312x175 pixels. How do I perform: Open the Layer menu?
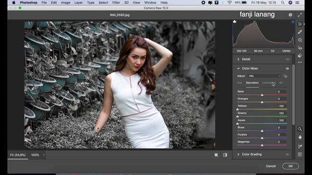[78, 2]
